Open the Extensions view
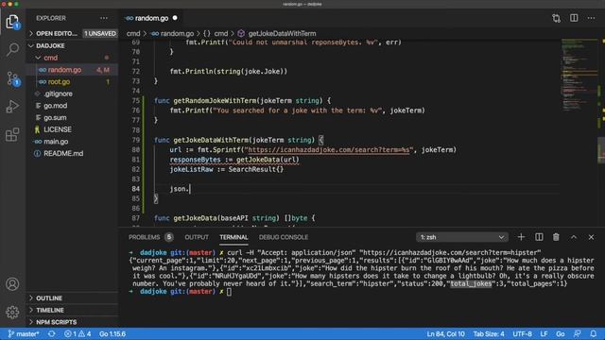The width and height of the screenshot is (605, 340). [x=12, y=134]
